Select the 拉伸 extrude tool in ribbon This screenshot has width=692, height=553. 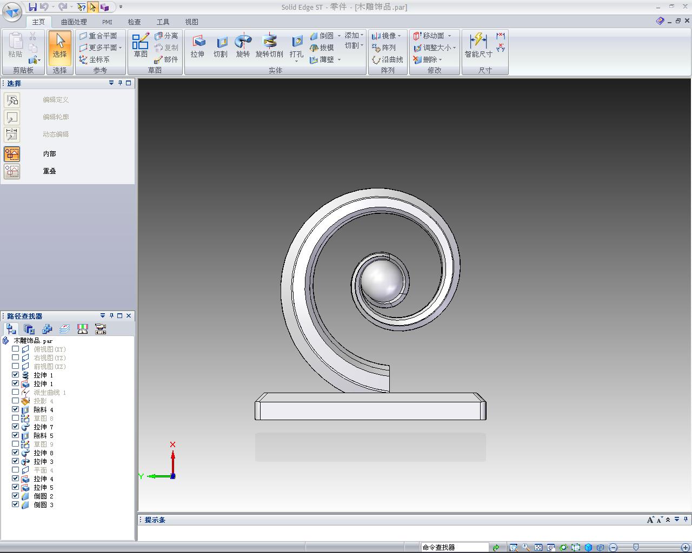pos(197,46)
